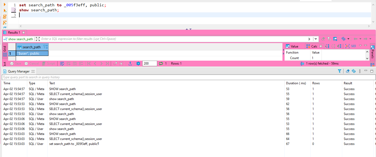Image resolution: width=376 pixels, height=157 pixels.
Task: Click the green refresh rows icon
Action: click(161, 64)
